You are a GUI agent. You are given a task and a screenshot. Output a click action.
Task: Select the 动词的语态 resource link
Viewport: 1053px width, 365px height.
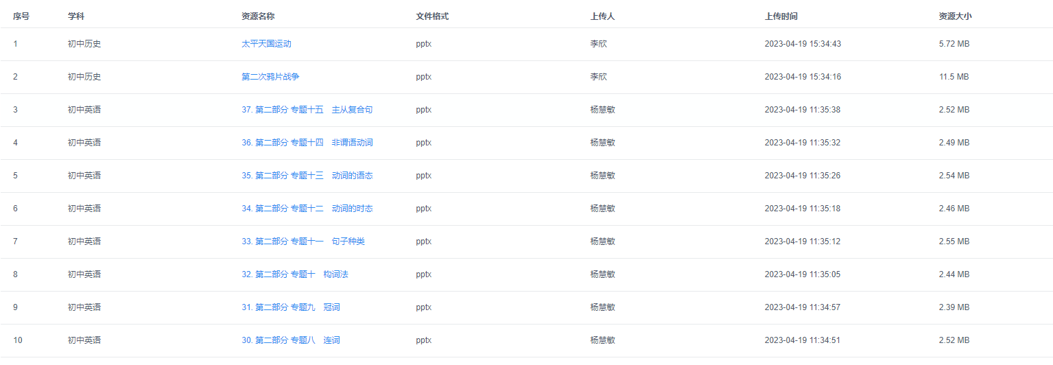[x=307, y=176]
